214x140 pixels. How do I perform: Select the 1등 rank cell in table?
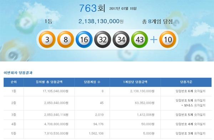pos(14,91)
